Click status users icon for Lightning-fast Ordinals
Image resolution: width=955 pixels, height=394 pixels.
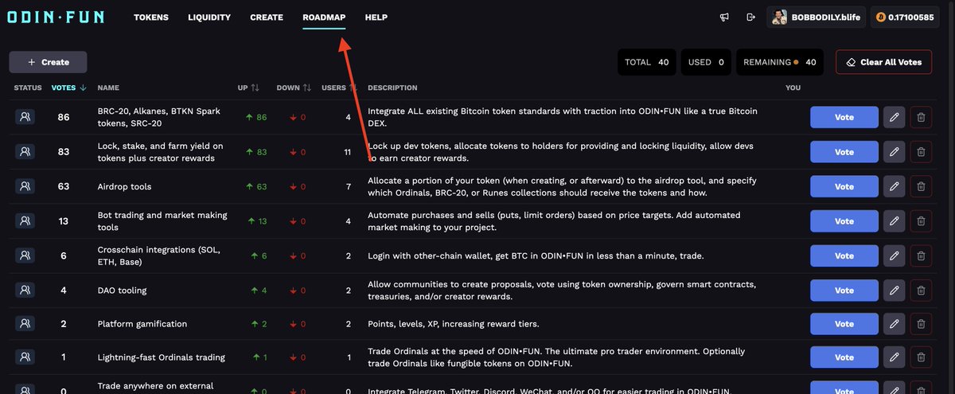25,357
